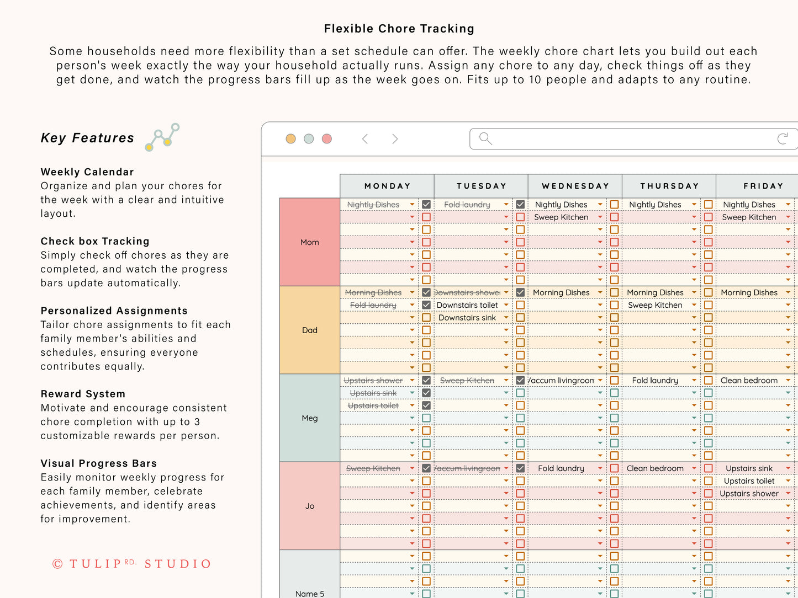Click the Reward System feature heading
Screen dimensions: 798x598
click(x=83, y=394)
